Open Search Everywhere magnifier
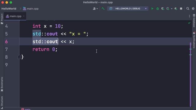 click(x=188, y=9)
